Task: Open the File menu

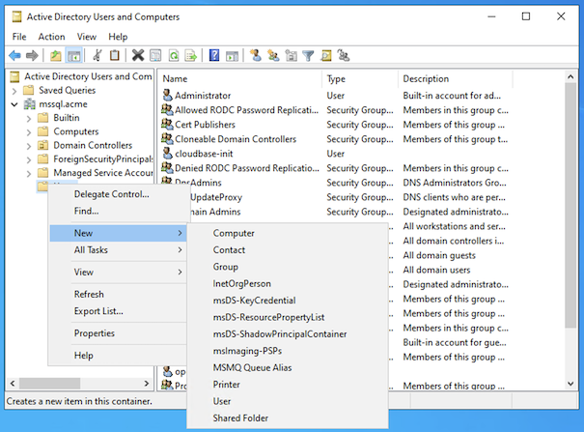Action: point(19,37)
